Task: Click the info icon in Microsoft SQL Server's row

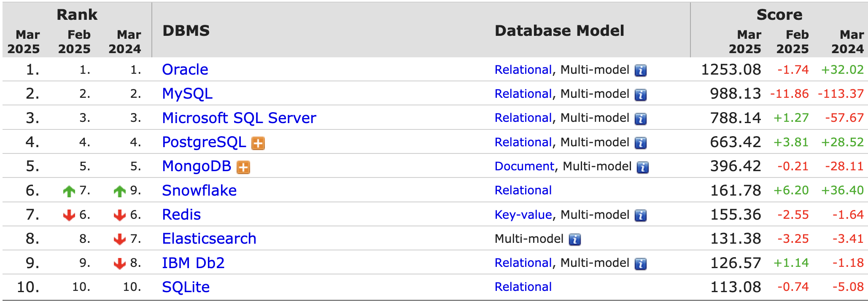Action: pos(641,119)
